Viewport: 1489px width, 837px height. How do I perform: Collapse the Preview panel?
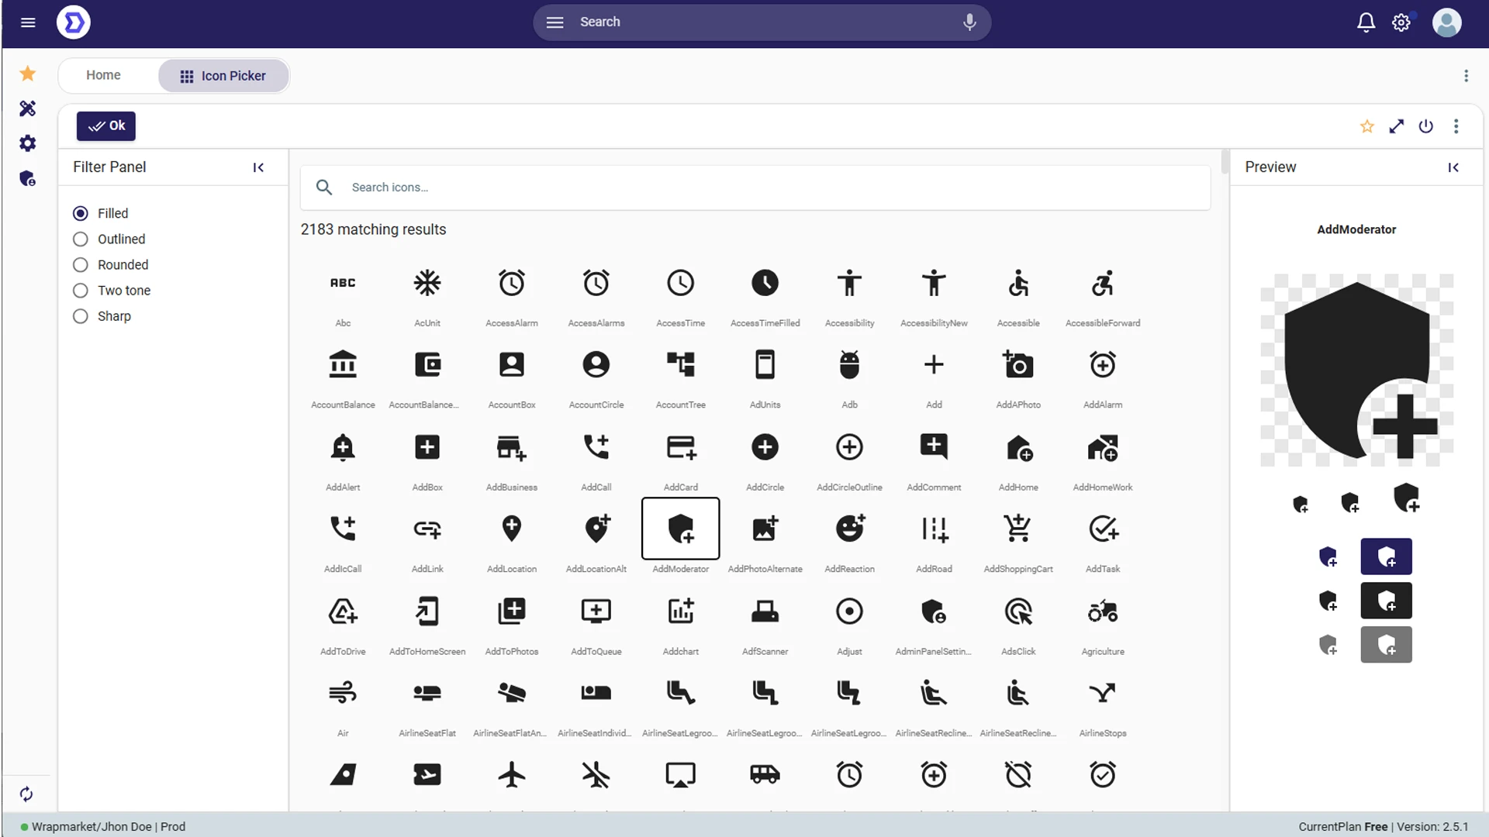pyautogui.click(x=1453, y=167)
